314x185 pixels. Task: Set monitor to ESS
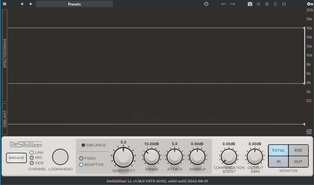pyautogui.click(x=298, y=150)
